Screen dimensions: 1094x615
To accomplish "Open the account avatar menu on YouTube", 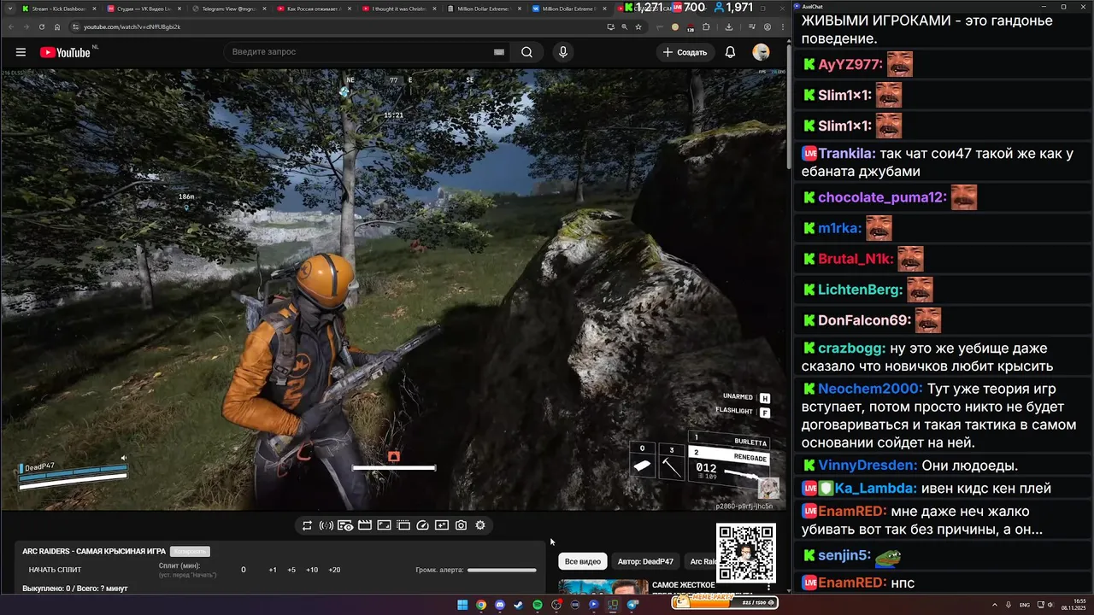I will [x=761, y=52].
